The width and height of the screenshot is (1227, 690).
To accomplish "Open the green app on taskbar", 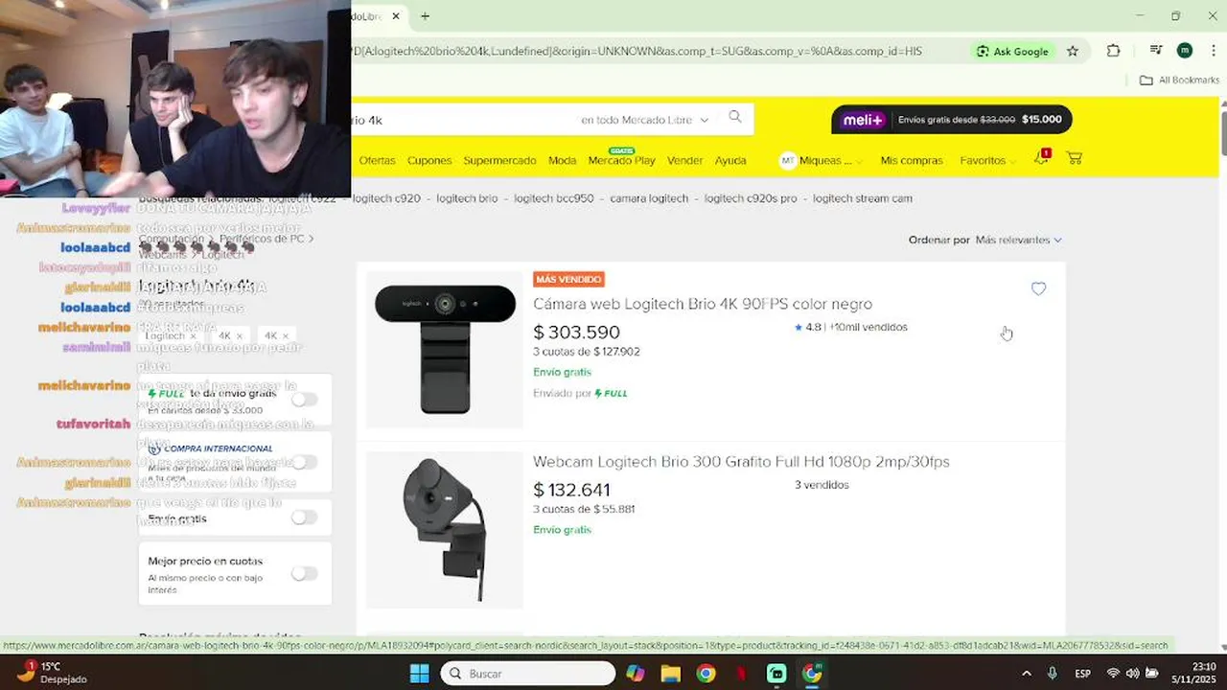I will 776,673.
